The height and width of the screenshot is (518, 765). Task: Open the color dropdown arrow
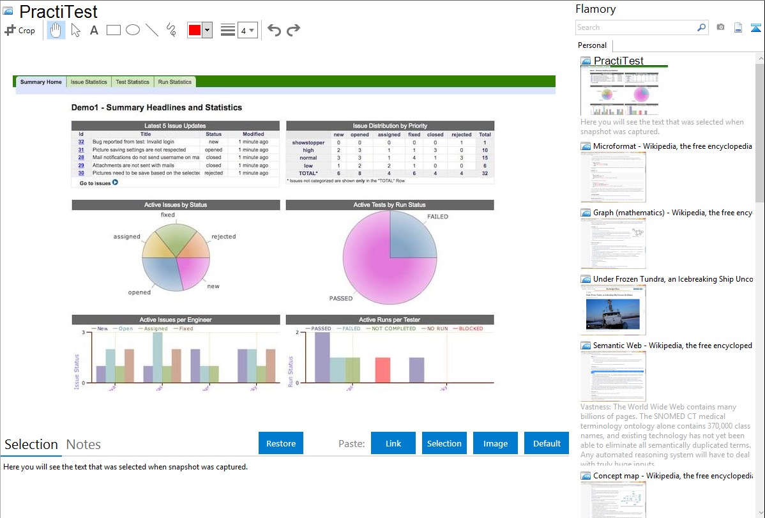coord(208,30)
